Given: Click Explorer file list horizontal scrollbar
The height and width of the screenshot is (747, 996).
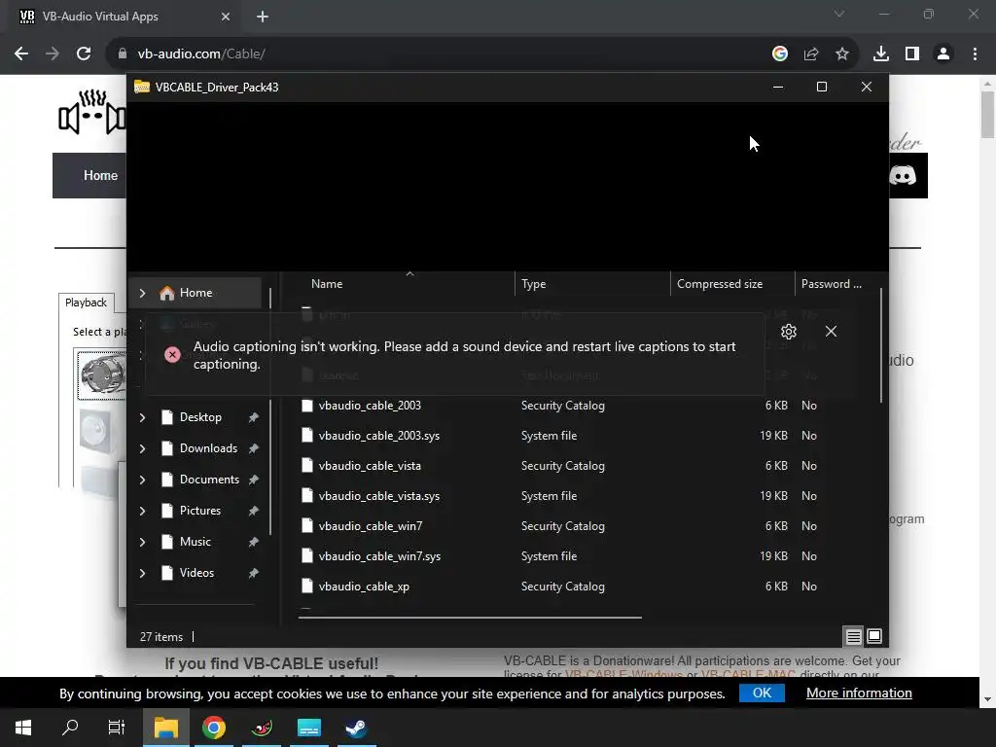Looking at the screenshot, I should [470, 617].
